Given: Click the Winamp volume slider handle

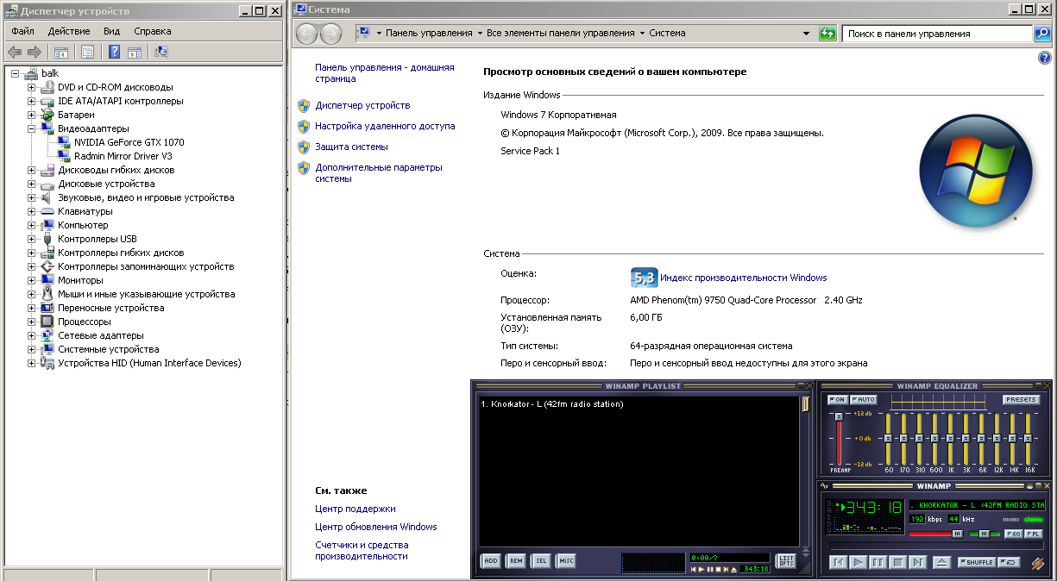Looking at the screenshot, I should coord(957,534).
